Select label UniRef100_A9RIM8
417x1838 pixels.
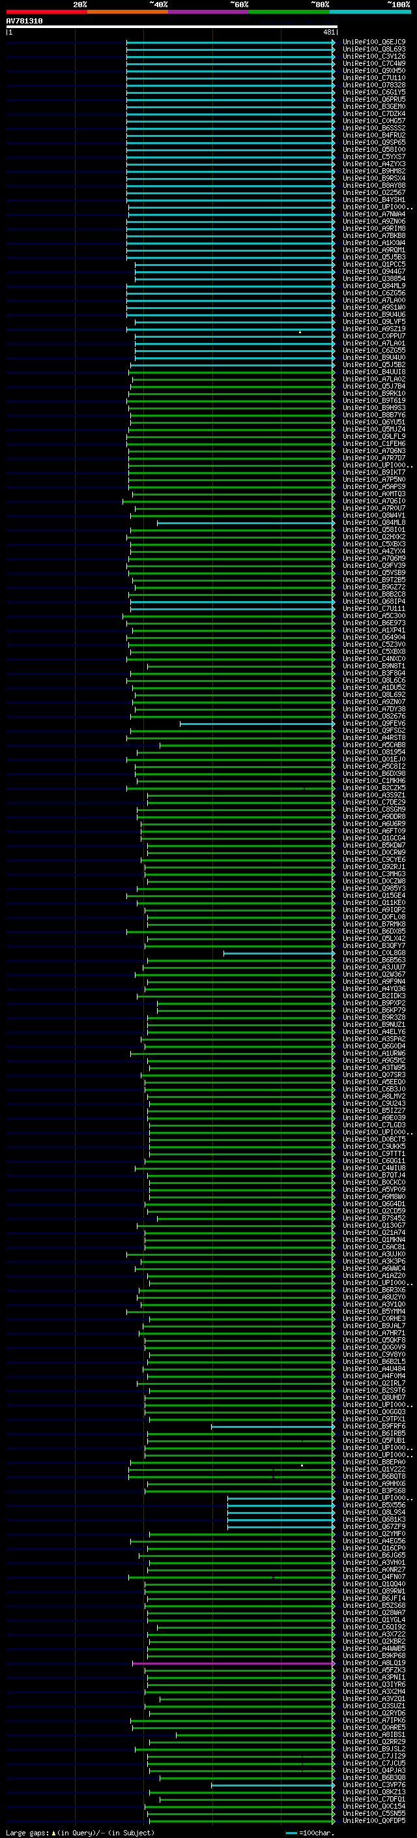pos(374,229)
